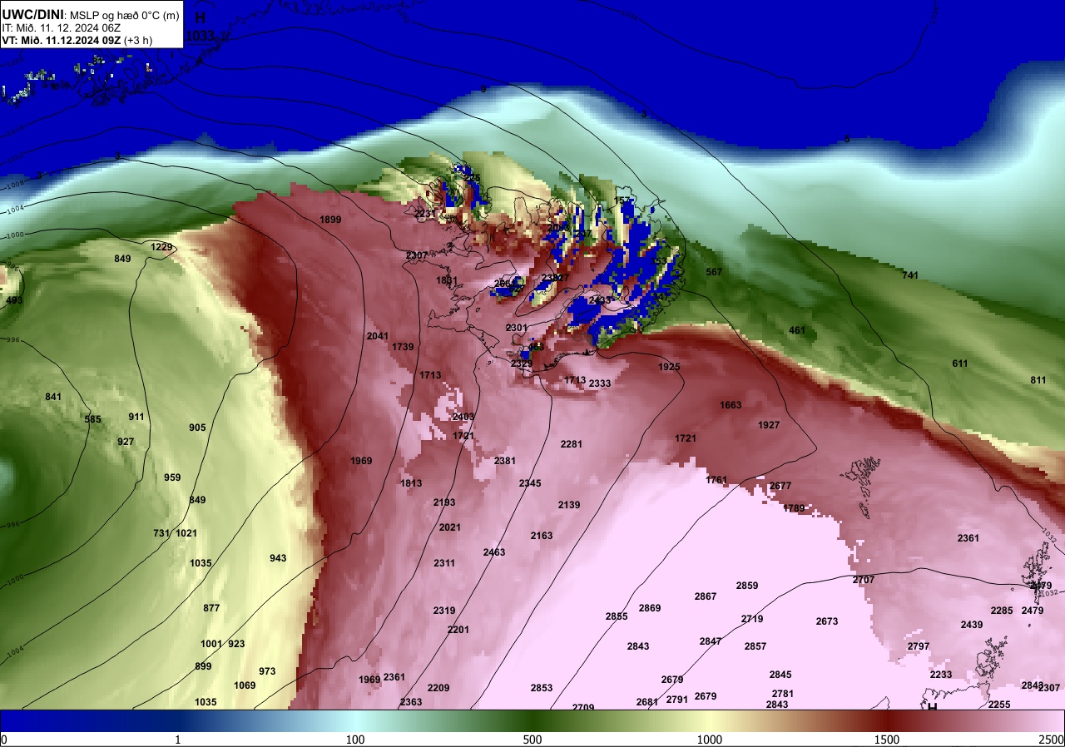Click the map value 2041
The width and height of the screenshot is (1065, 747).
click(x=378, y=336)
